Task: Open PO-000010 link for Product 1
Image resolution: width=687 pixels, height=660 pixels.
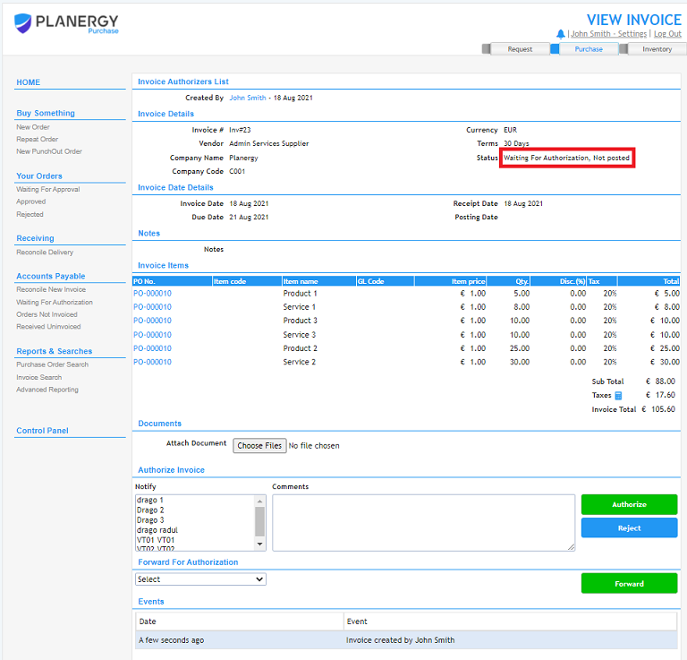Action: [152, 294]
